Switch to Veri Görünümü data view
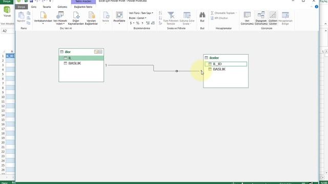The width and height of the screenshot is (328, 184). click(x=247, y=18)
